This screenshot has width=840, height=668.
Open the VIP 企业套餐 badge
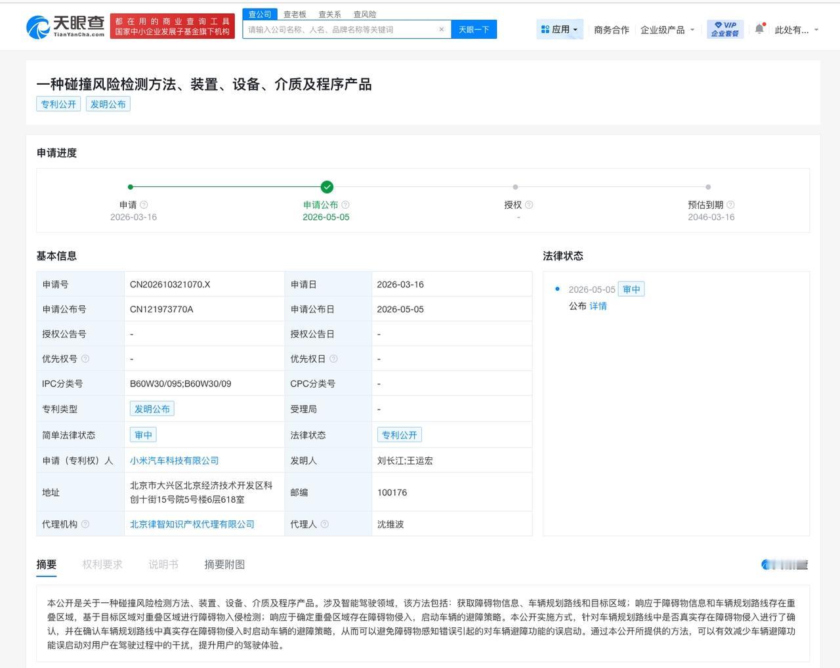(x=725, y=30)
